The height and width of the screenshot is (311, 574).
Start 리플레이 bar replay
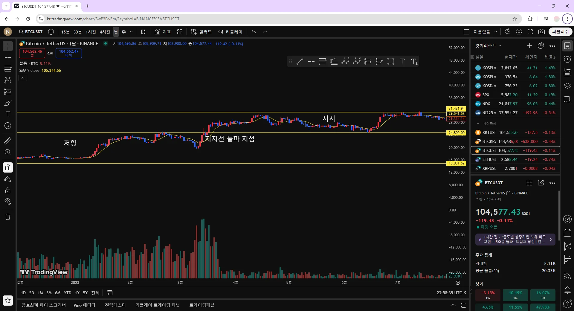(230, 32)
